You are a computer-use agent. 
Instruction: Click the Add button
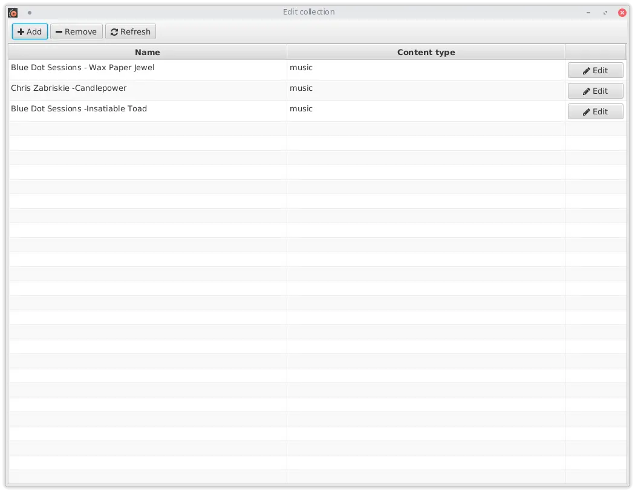pos(30,31)
